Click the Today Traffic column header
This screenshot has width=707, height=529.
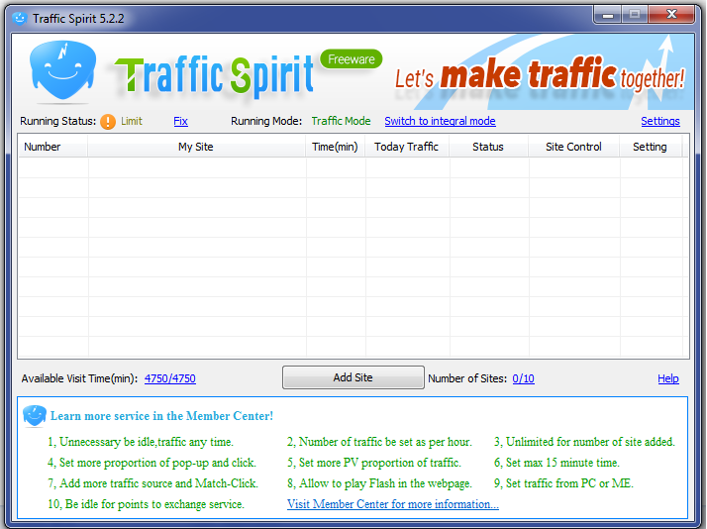click(406, 147)
